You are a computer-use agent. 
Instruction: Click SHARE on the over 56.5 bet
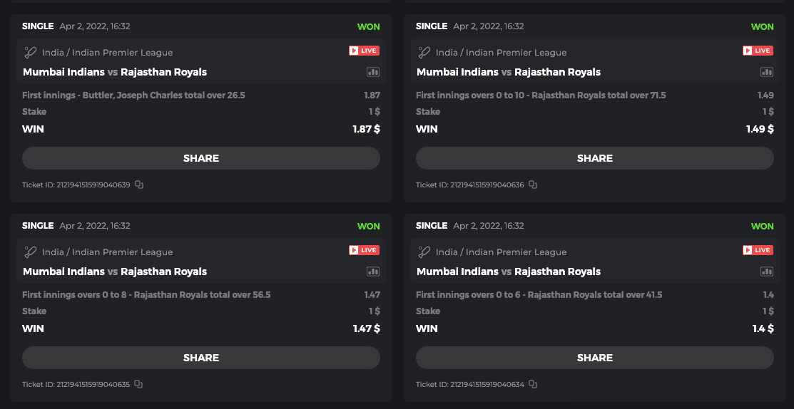tap(201, 358)
